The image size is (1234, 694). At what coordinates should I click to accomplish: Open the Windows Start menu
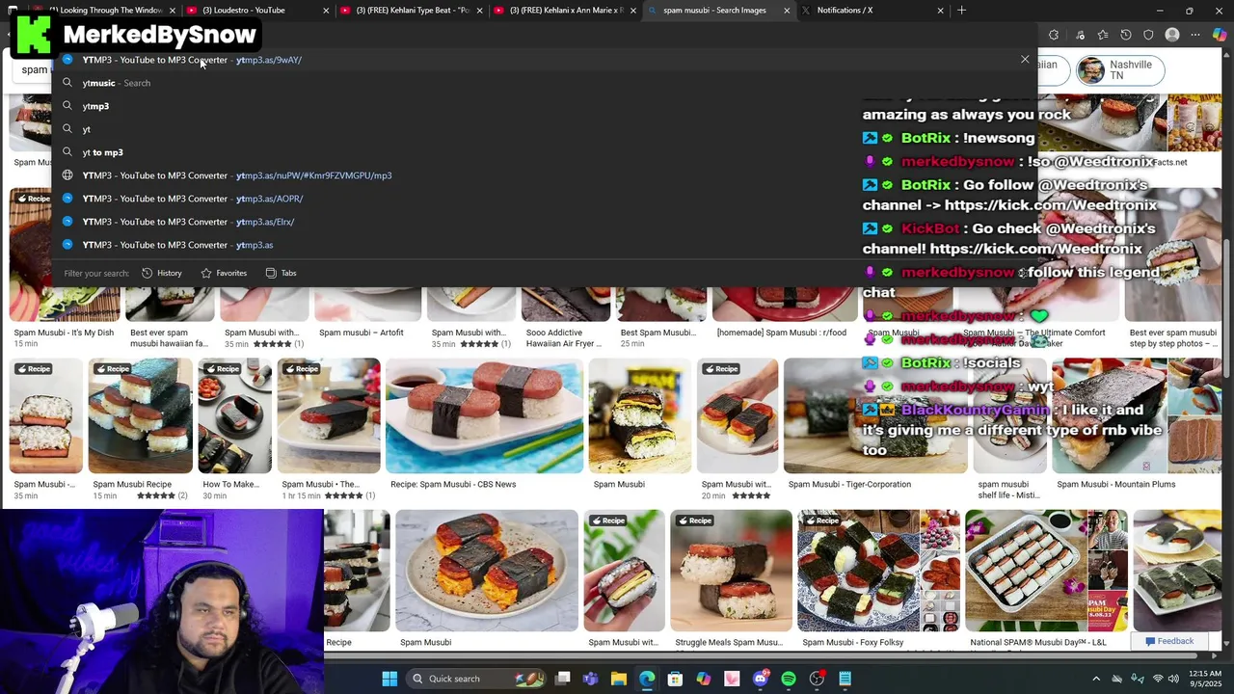tap(389, 679)
